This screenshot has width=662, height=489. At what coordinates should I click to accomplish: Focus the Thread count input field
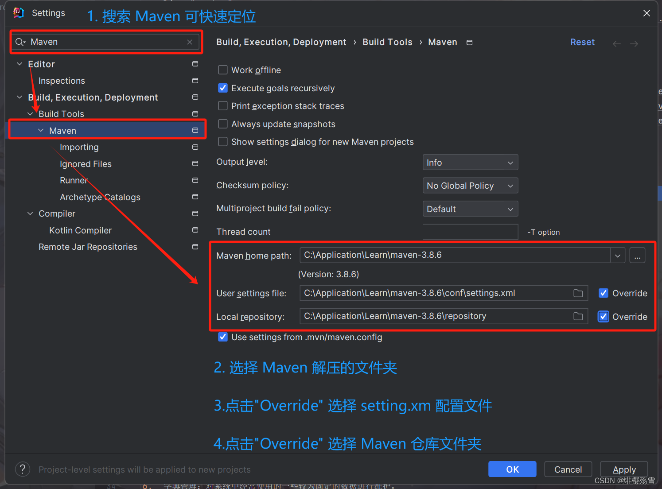tap(470, 232)
